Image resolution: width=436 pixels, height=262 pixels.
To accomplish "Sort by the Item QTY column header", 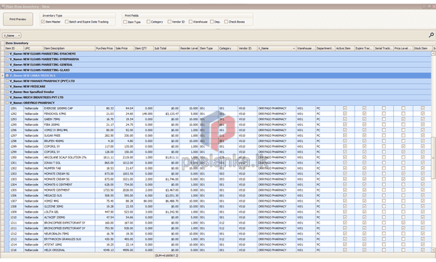I will coord(144,49).
